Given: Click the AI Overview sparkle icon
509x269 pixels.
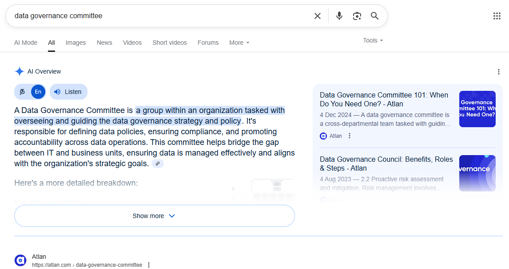Looking at the screenshot, I should click(x=20, y=71).
